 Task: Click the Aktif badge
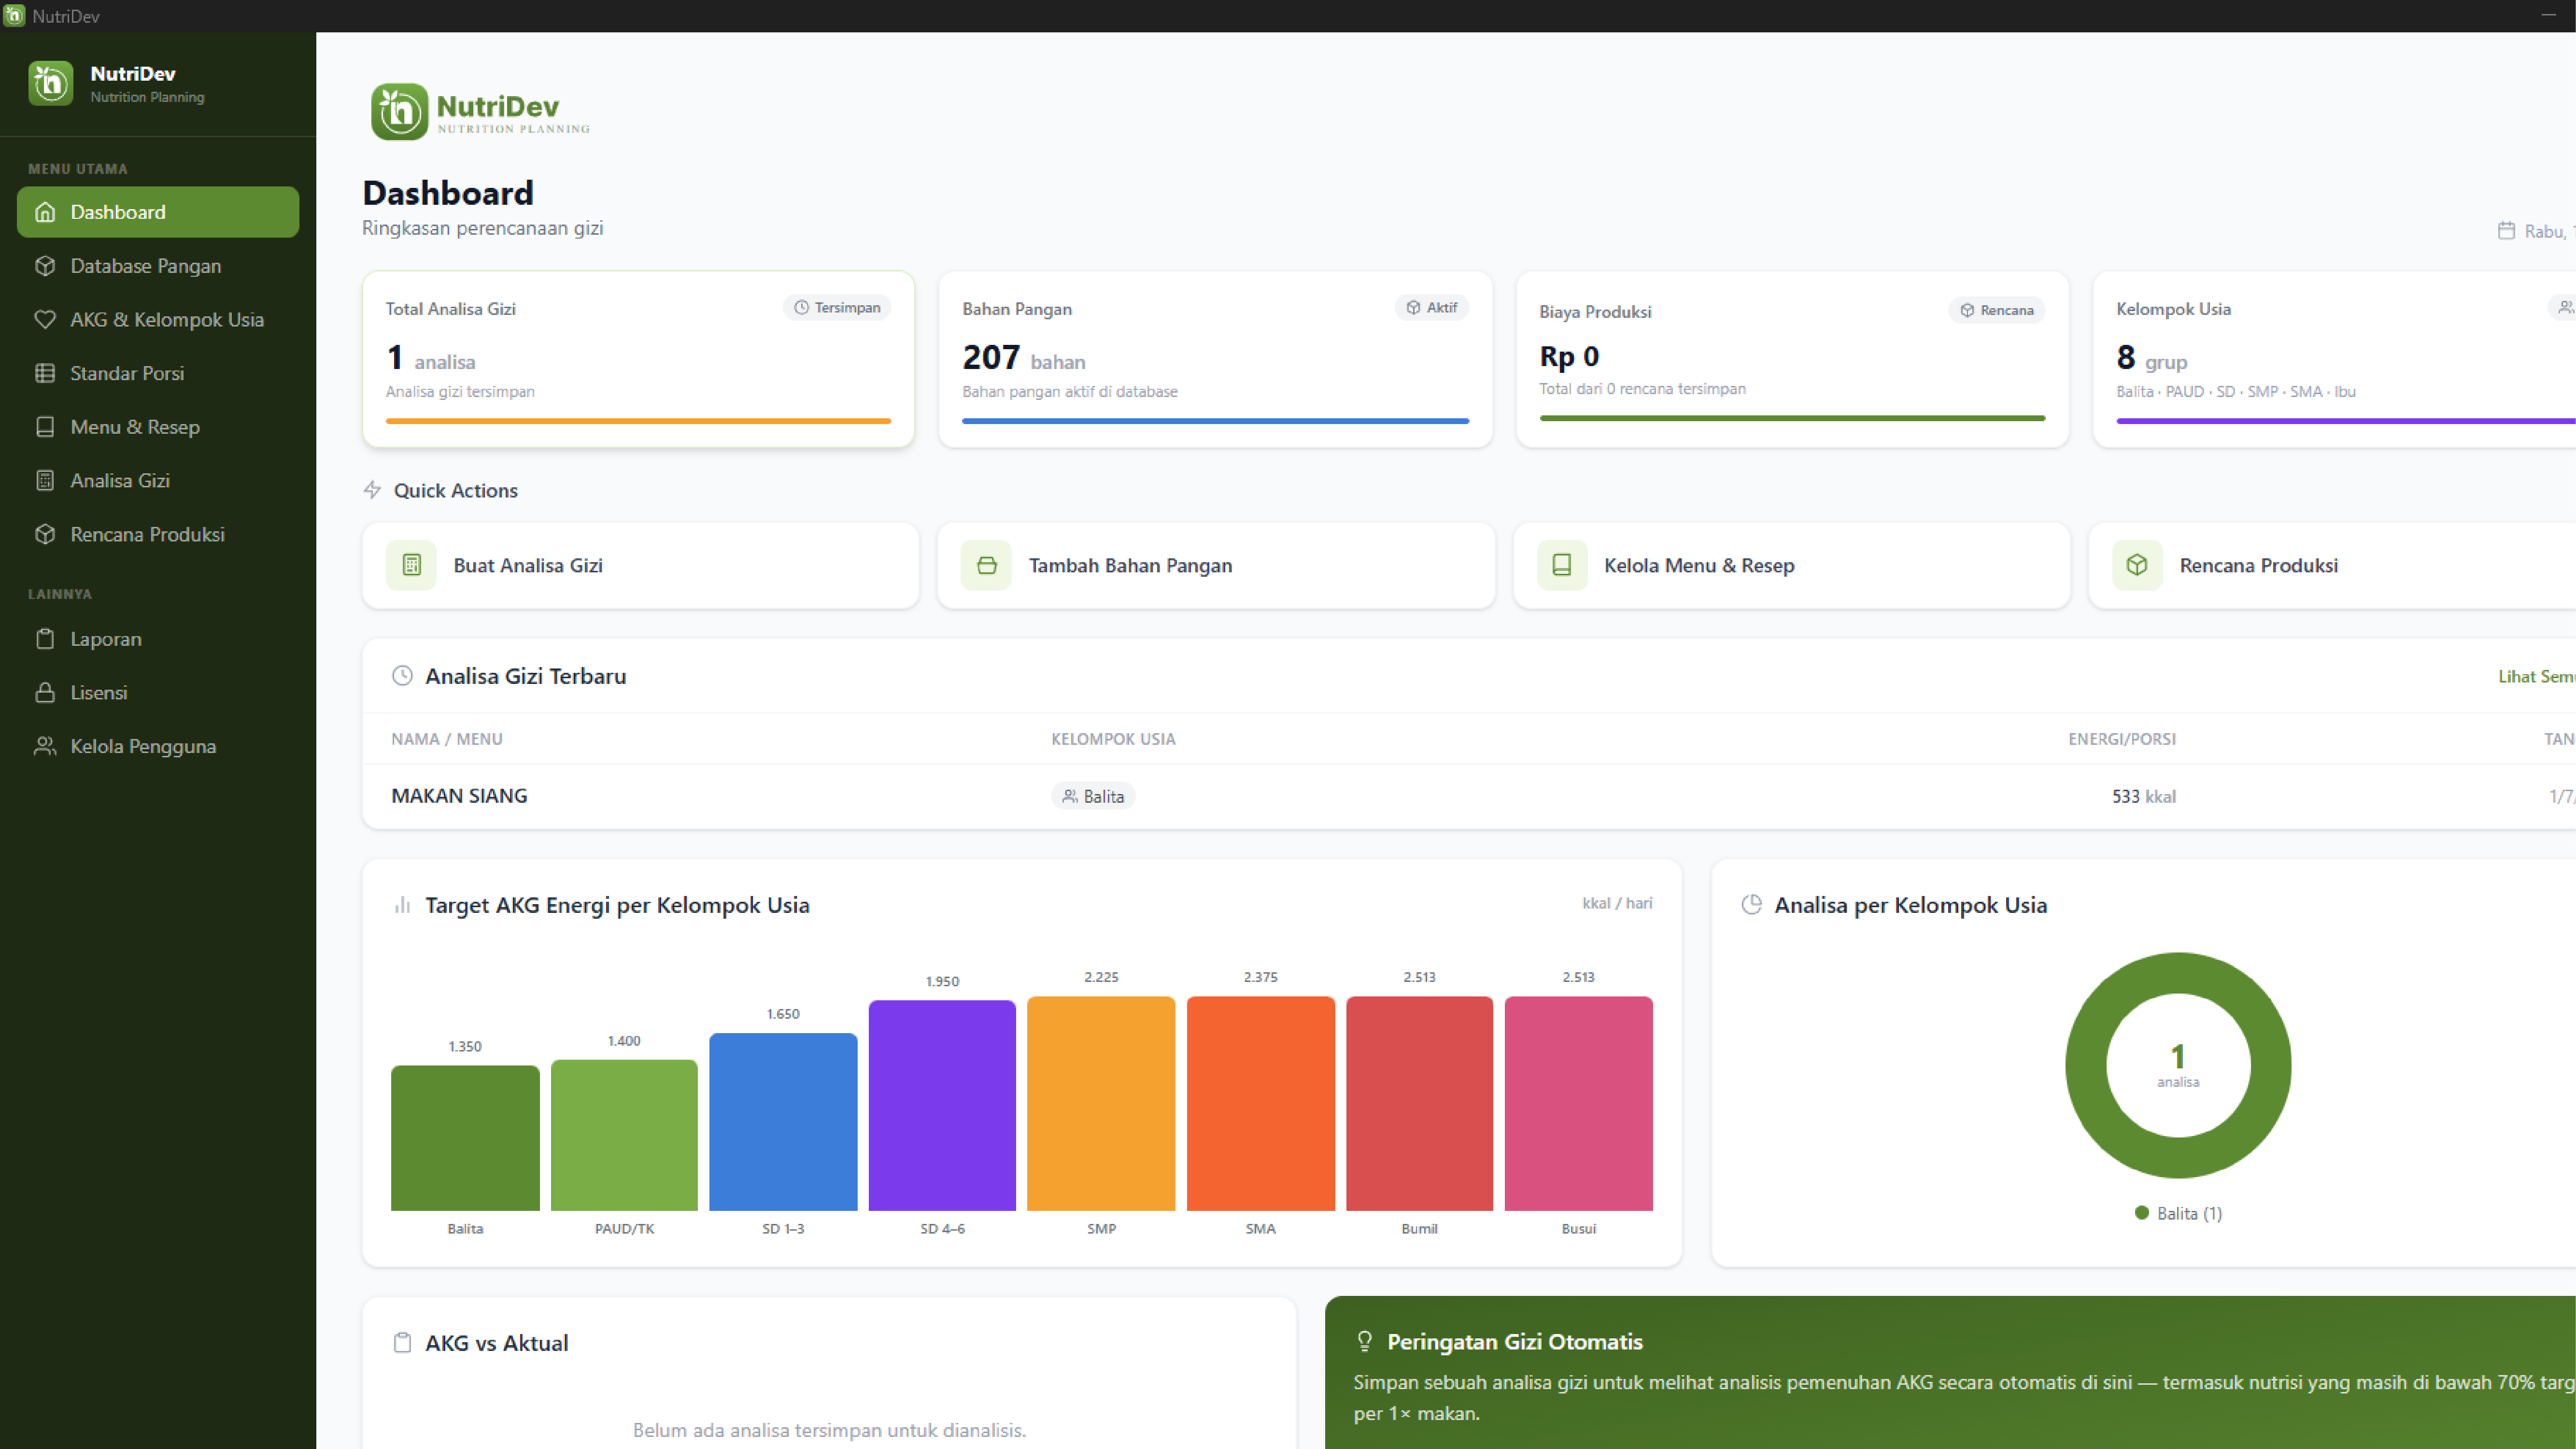pyautogui.click(x=1431, y=308)
